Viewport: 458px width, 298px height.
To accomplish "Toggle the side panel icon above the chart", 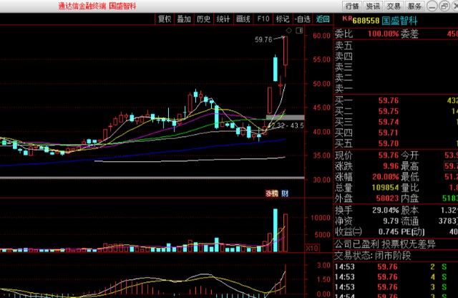I will (x=299, y=30).
